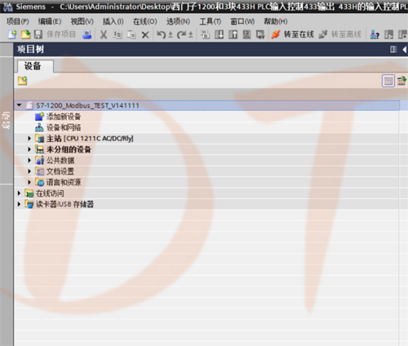Expand the 语言和资源 node
This screenshot has width=408, height=346.
[29, 182]
